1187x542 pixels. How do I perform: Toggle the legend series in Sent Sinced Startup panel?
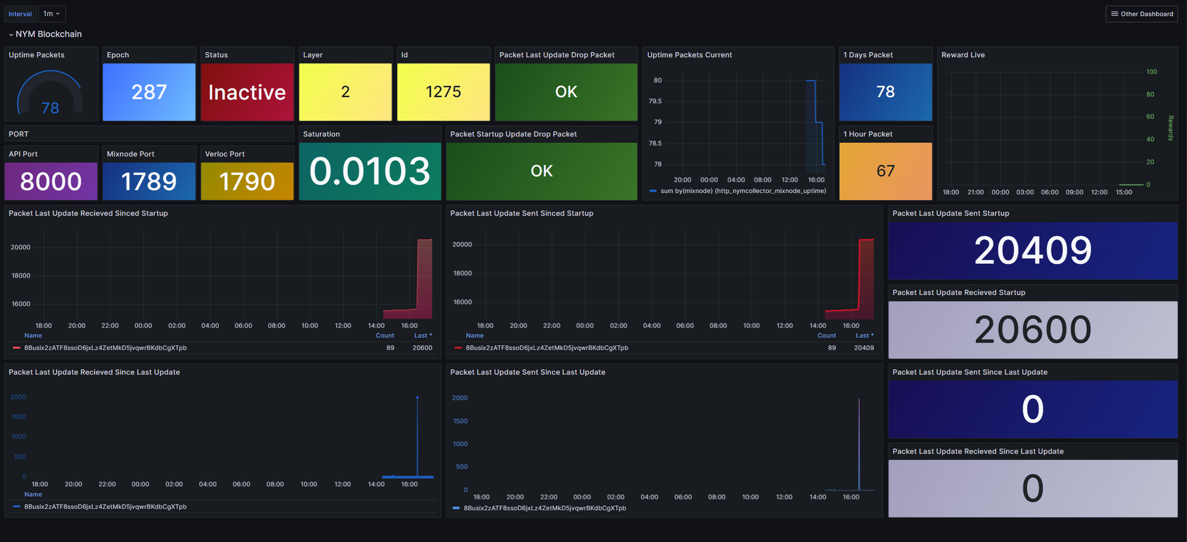[x=547, y=348]
